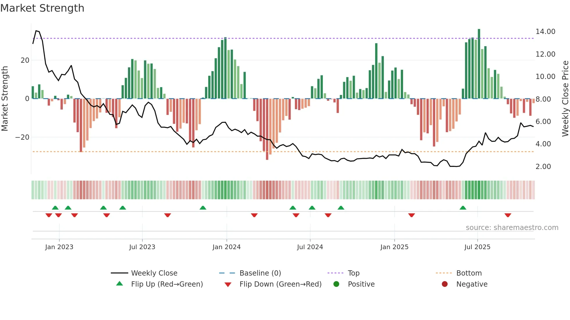Click the tallest green bar near Jul 2025
Viewport: 570px width, 320px height.
479,64
